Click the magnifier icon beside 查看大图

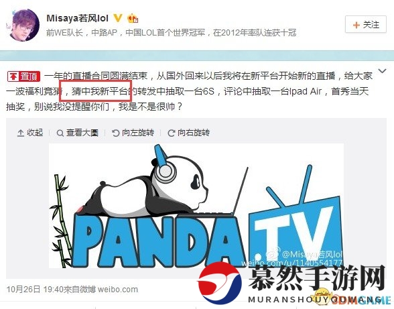click(60, 133)
